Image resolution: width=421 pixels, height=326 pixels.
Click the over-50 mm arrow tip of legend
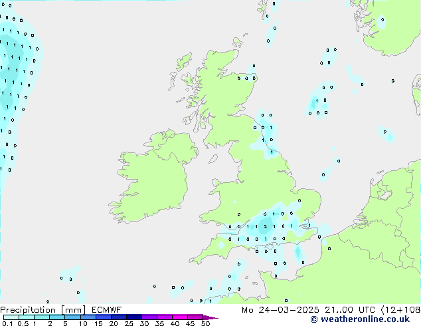pos(210,317)
